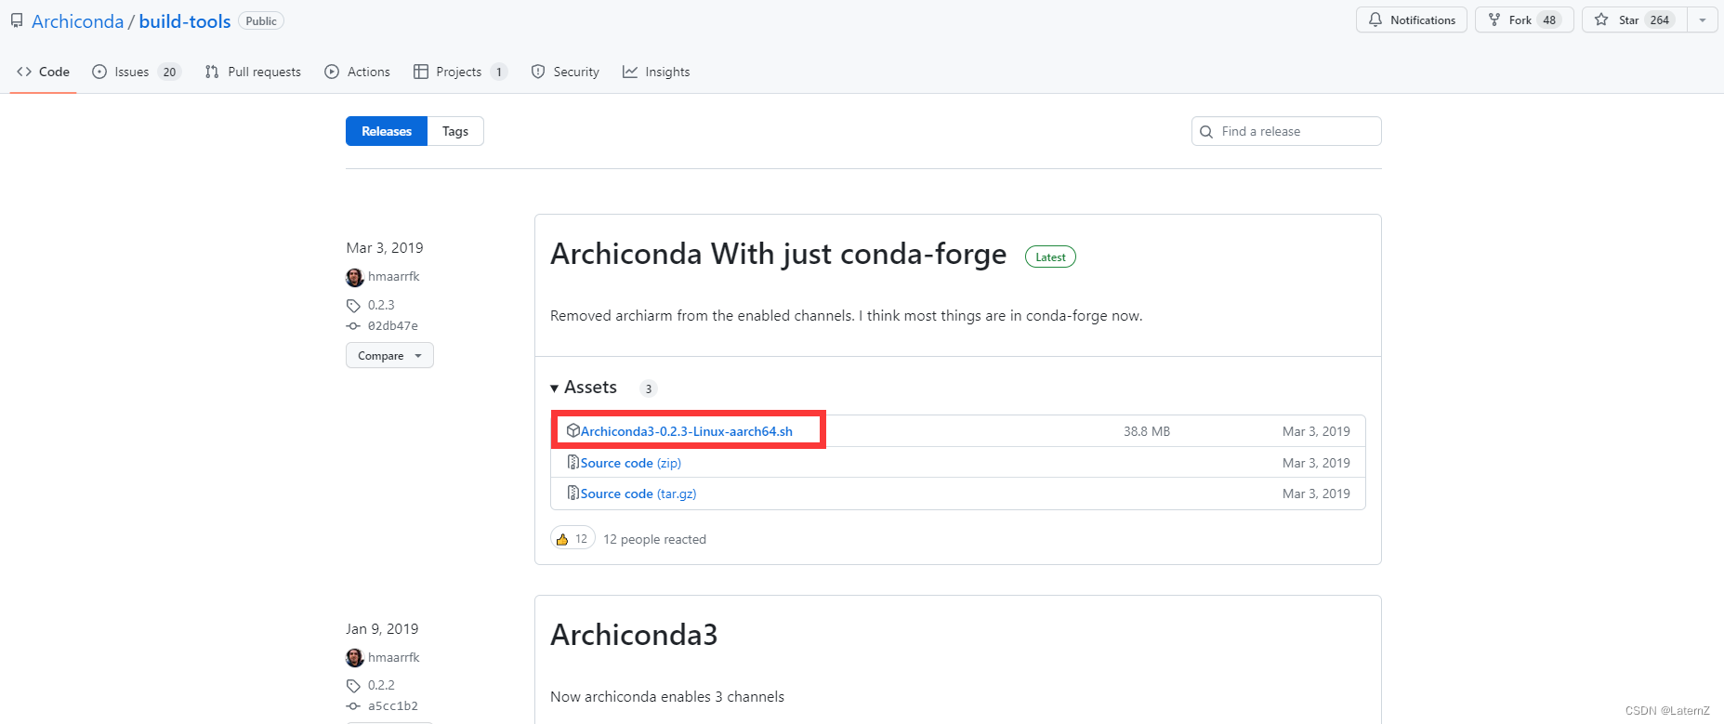The height and width of the screenshot is (724, 1724).
Task: Open the Projects tab
Action: (x=460, y=72)
